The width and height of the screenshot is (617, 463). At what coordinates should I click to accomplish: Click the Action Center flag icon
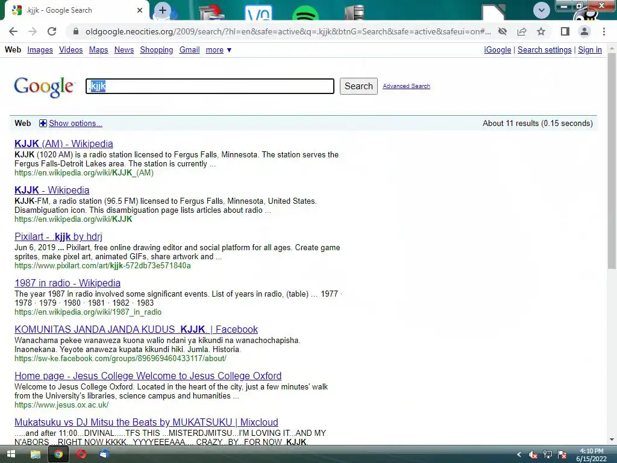[x=562, y=455]
